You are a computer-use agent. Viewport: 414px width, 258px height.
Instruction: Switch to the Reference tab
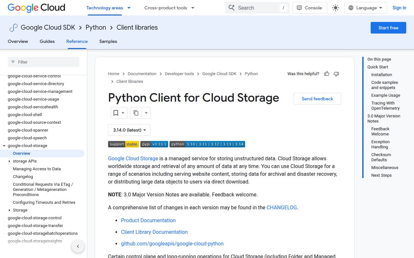(x=77, y=41)
